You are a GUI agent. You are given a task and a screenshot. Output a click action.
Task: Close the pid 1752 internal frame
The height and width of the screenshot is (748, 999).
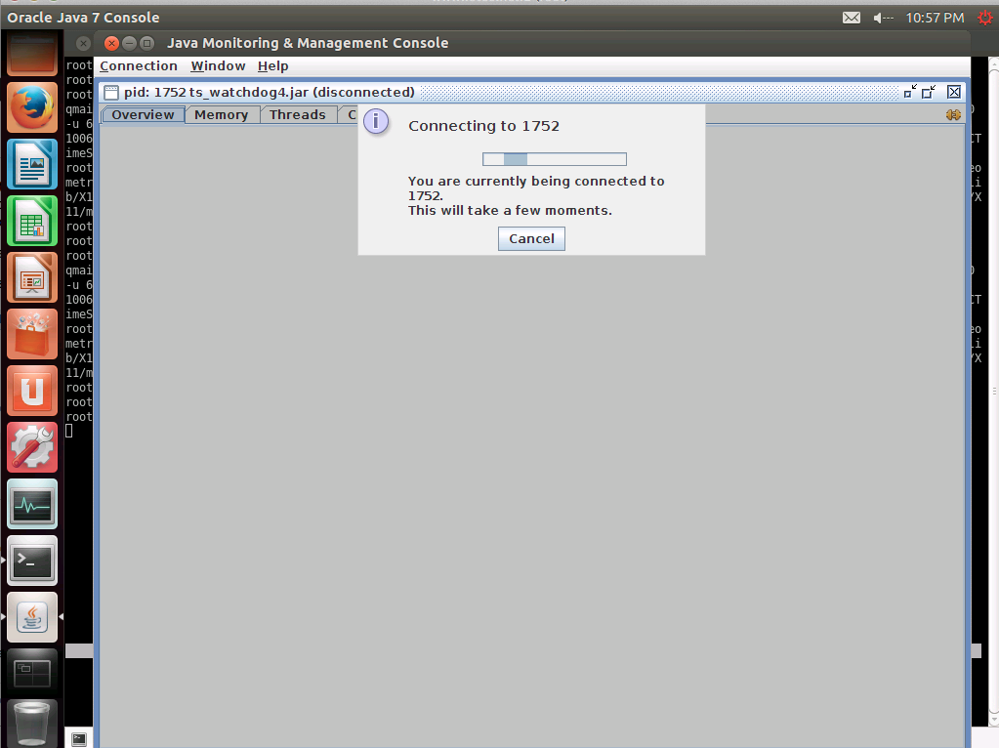coord(954,93)
